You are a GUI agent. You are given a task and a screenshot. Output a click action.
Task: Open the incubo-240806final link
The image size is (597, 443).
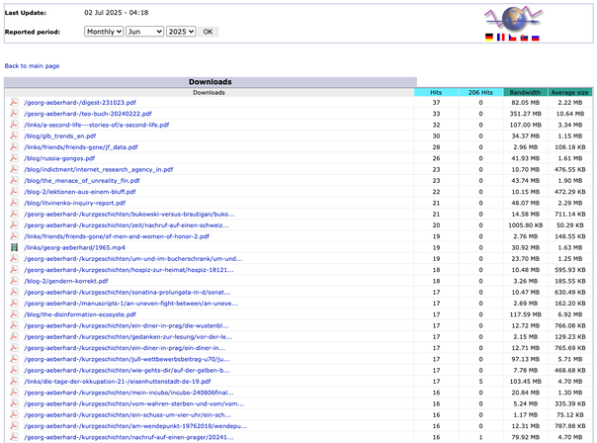(x=129, y=393)
